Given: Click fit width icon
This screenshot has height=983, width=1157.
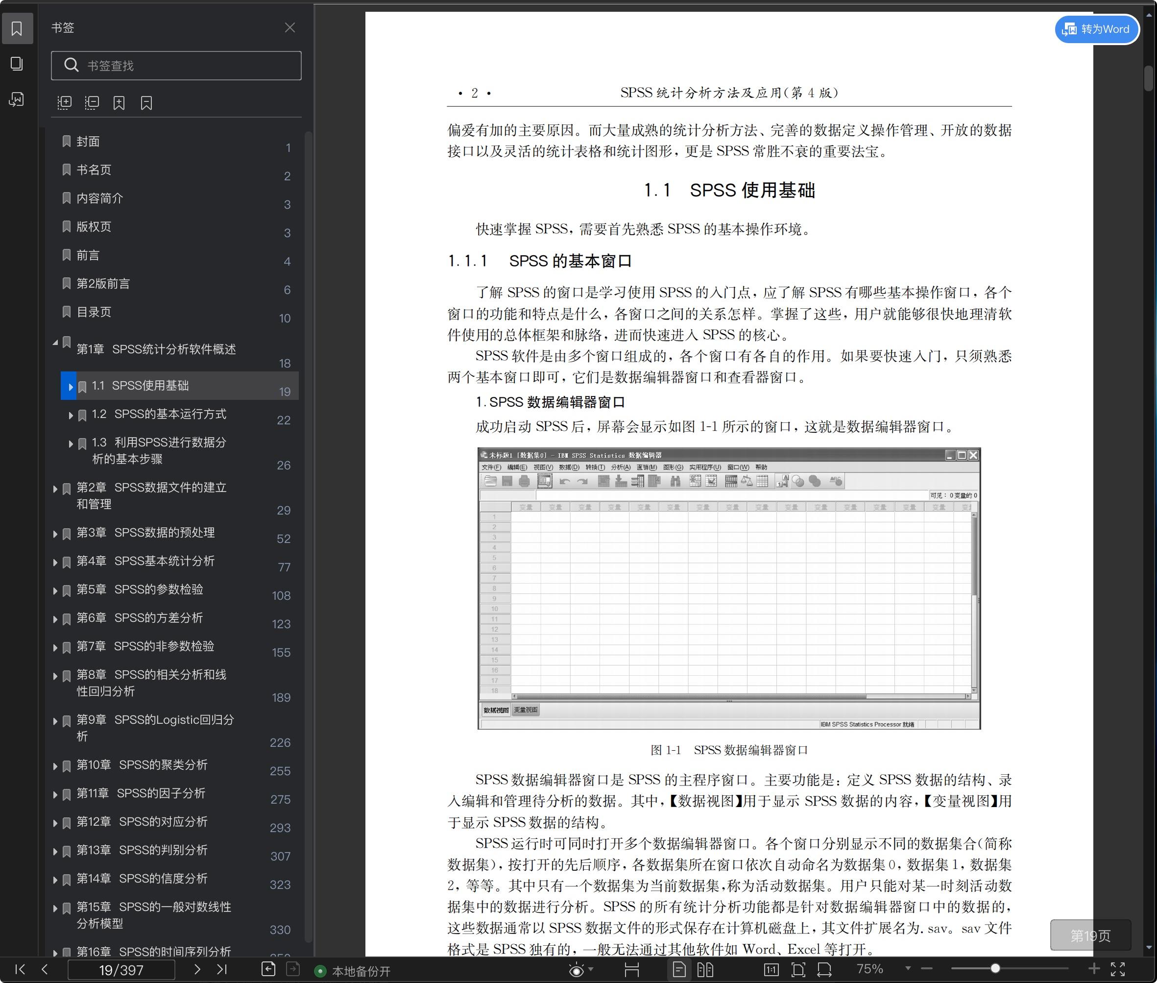Looking at the screenshot, I should click(824, 970).
